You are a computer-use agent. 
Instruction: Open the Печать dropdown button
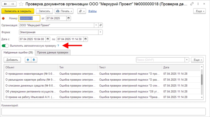64,11
